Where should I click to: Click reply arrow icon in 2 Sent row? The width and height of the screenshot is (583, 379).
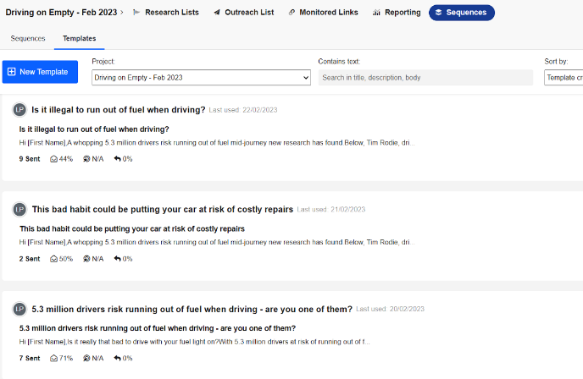pos(118,259)
